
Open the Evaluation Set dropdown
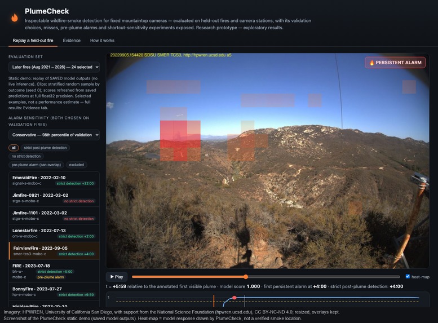(x=54, y=67)
